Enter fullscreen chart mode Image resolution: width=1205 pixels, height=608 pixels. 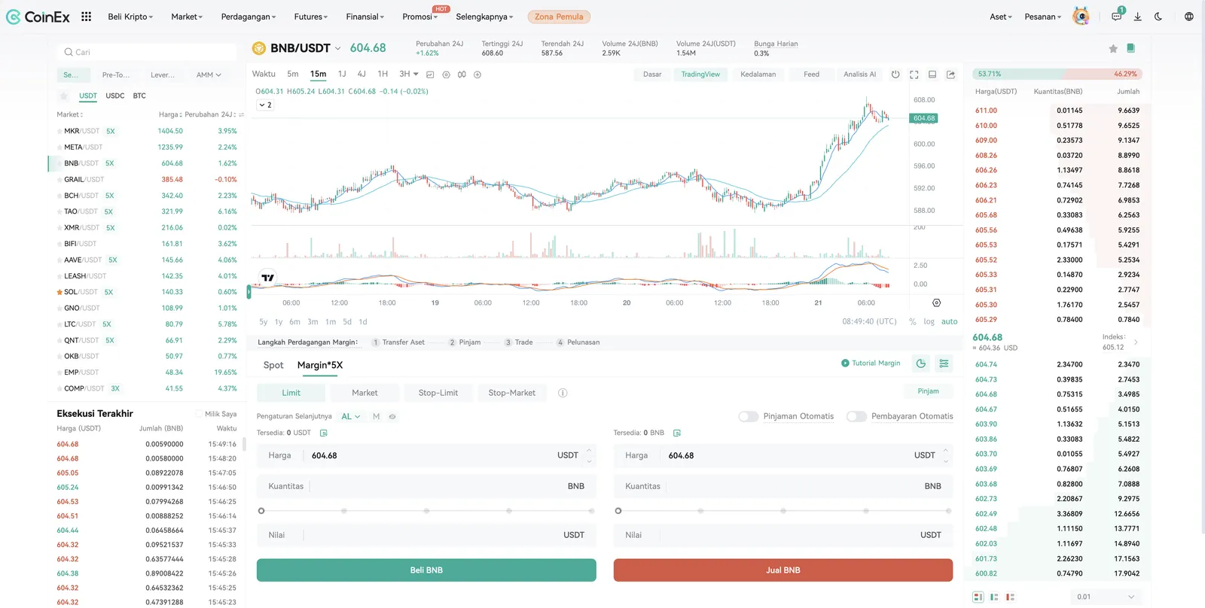(914, 74)
